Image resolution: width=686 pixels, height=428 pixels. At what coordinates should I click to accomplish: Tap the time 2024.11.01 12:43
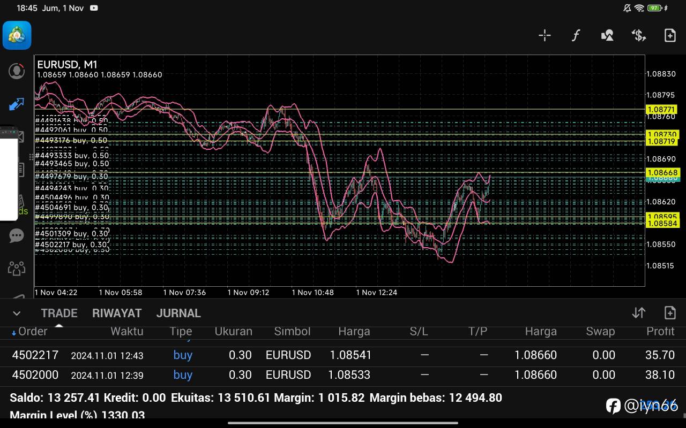tap(107, 356)
